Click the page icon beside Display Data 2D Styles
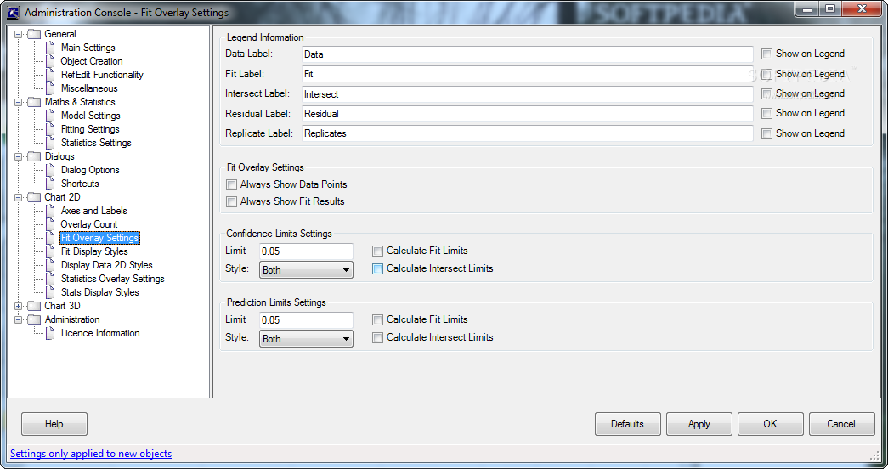This screenshot has width=888, height=469. pos(50,265)
